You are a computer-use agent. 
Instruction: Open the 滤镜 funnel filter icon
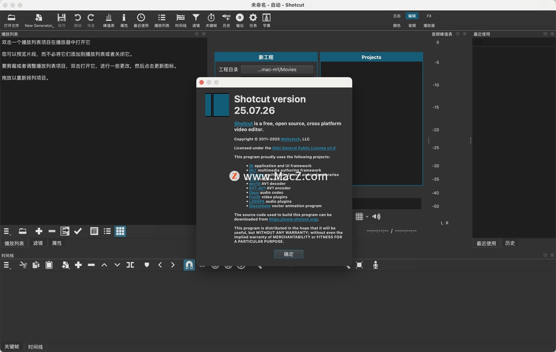point(196,20)
